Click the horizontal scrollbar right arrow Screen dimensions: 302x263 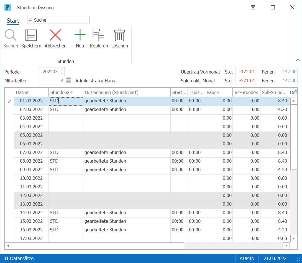286,246
